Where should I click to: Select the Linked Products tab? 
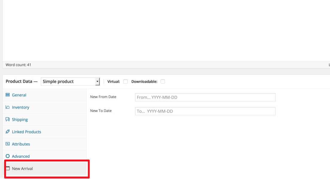pos(45,132)
